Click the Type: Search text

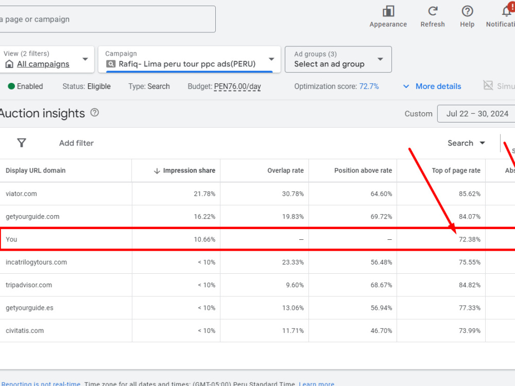coord(149,86)
